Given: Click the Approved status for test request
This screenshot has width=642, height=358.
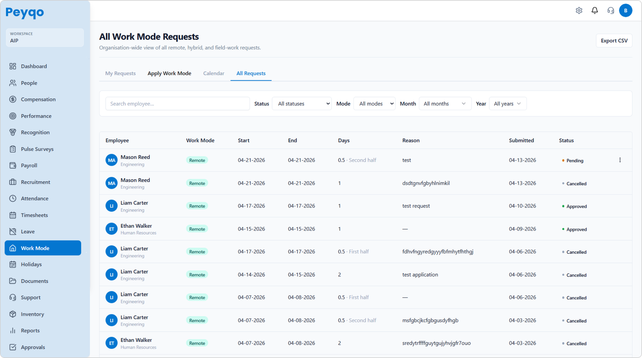Looking at the screenshot, I should coord(574,206).
